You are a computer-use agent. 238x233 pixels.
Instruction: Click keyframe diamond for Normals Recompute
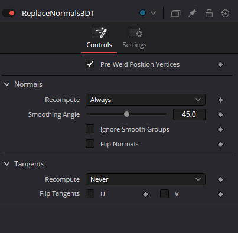[220, 100]
